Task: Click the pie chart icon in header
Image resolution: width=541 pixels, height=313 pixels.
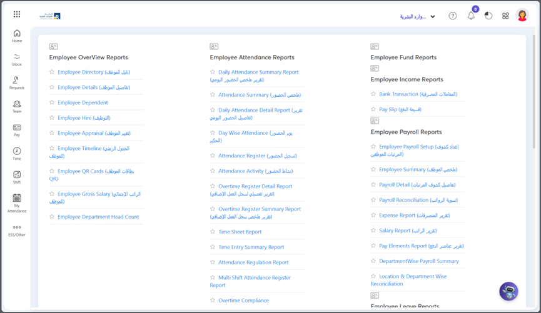Action: coord(488,16)
